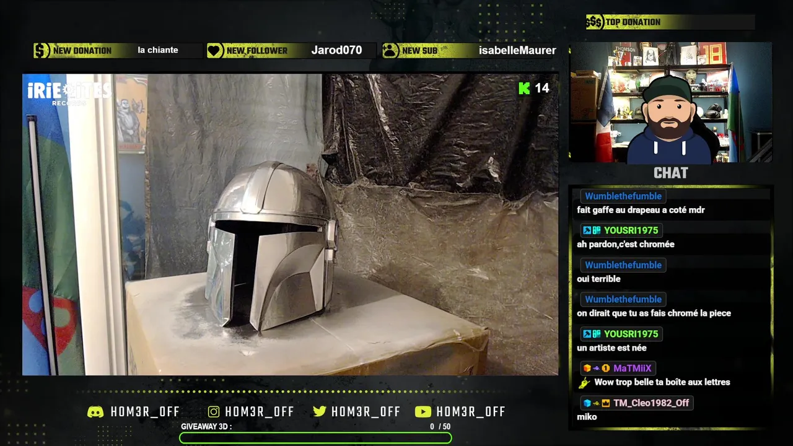Click the 'NEW DONATION' label
The image size is (793, 446).
click(x=82, y=51)
